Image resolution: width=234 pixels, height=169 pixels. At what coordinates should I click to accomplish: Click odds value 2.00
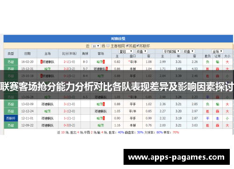coord(162,125)
